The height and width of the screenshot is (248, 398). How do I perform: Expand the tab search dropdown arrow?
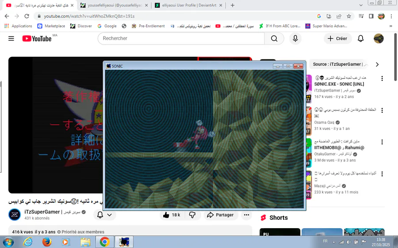[361, 5]
